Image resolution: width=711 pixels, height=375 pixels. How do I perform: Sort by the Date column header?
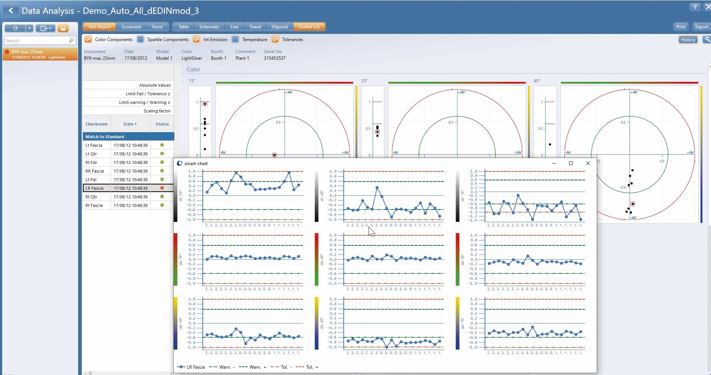click(130, 124)
